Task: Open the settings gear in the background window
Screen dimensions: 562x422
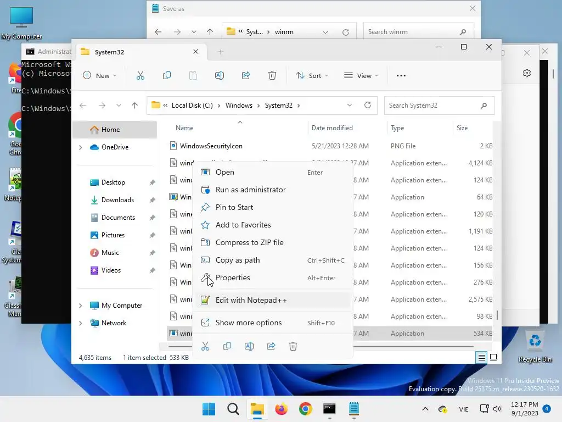Action: click(x=527, y=73)
